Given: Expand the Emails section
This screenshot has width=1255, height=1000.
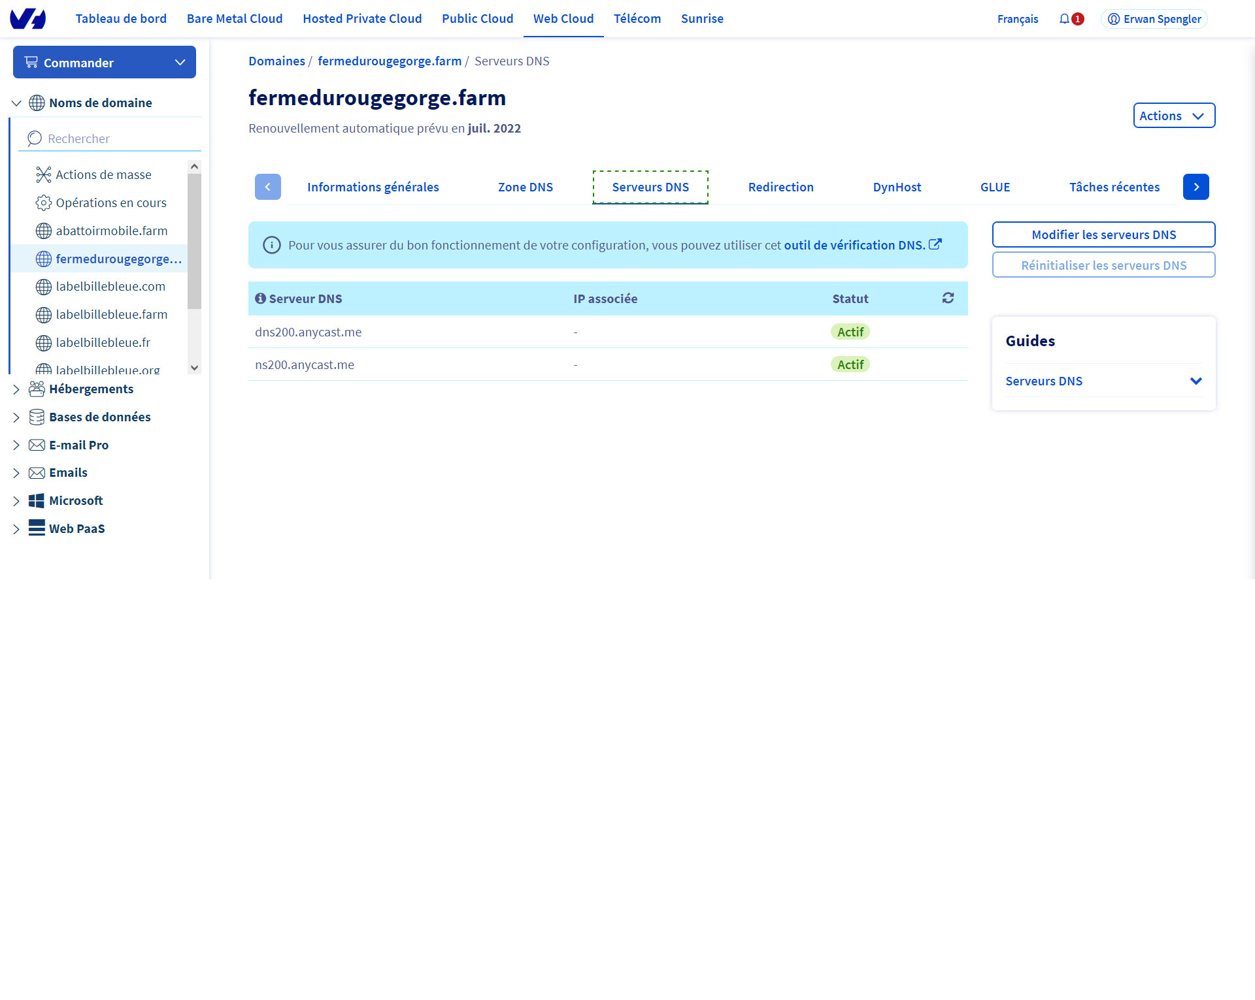Looking at the screenshot, I should click(x=16, y=473).
